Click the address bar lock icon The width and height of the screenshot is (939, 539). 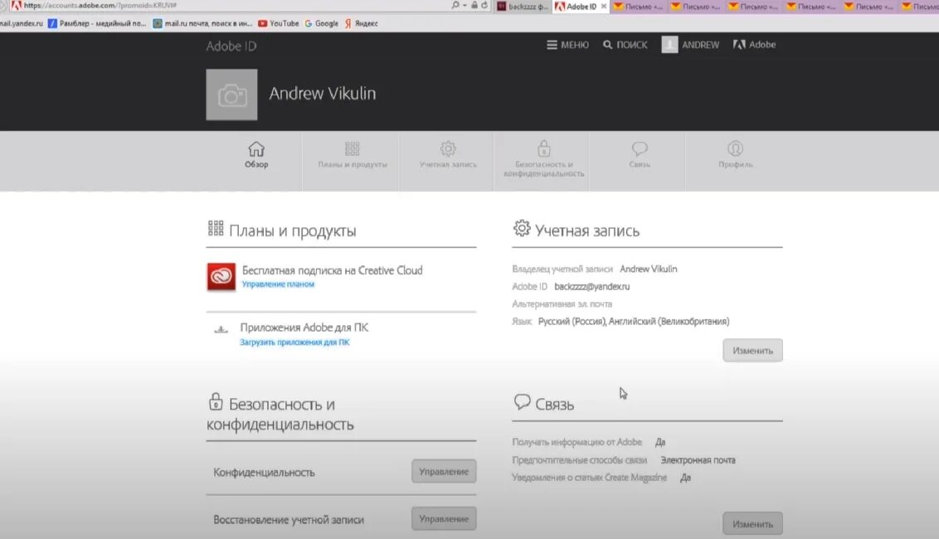474,5
